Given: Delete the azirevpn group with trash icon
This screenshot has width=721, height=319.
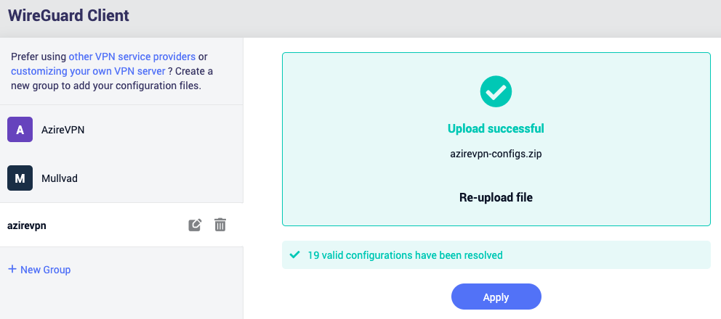Looking at the screenshot, I should 220,225.
